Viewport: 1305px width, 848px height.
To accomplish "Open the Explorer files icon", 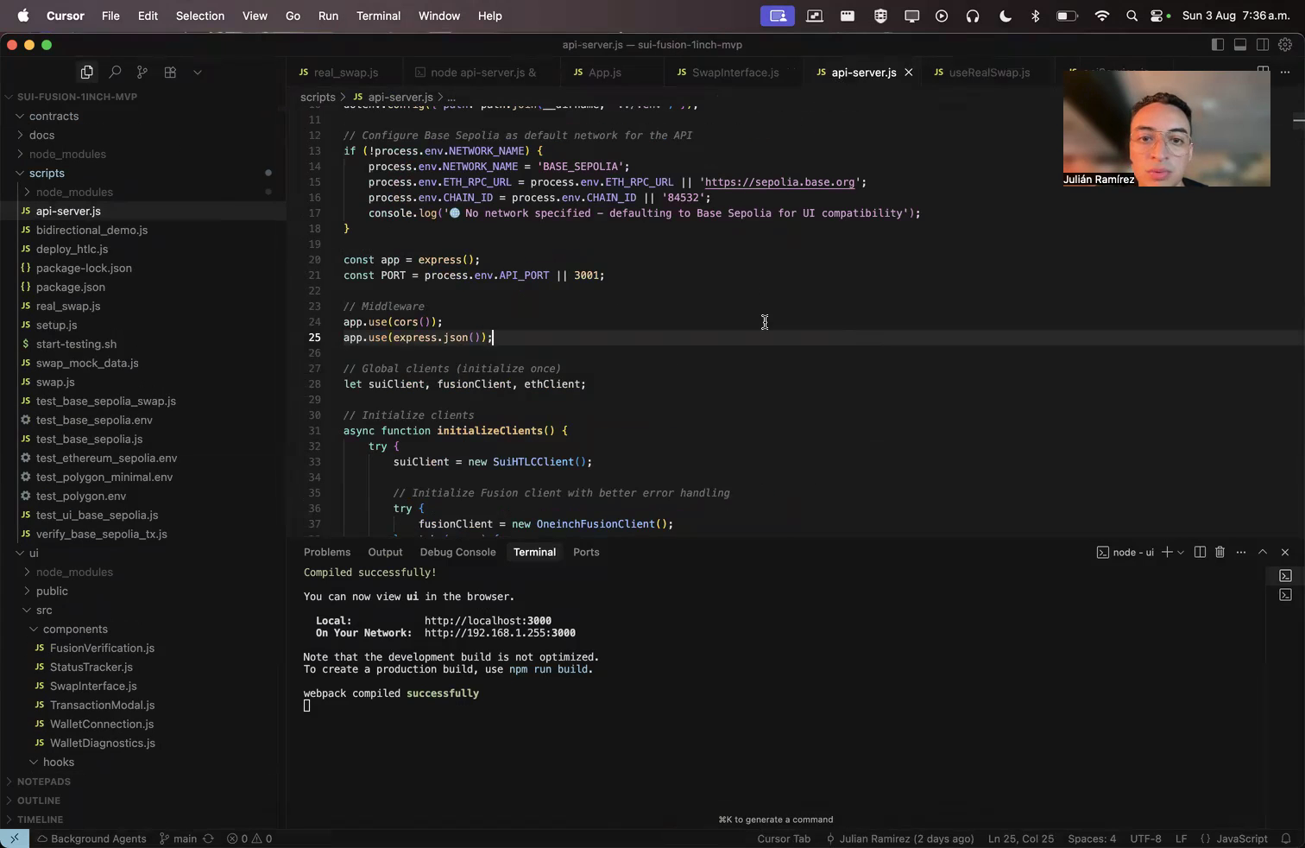I will [86, 73].
